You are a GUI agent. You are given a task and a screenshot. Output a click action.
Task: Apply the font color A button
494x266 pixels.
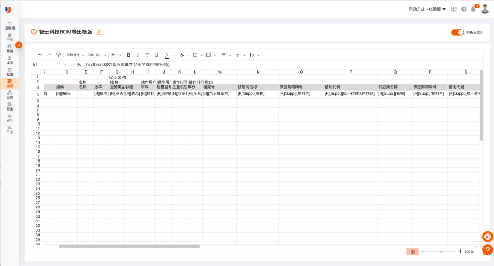pyautogui.click(x=167, y=55)
